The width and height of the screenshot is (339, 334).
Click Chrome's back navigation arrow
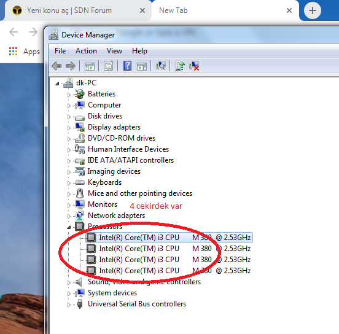point(14,32)
